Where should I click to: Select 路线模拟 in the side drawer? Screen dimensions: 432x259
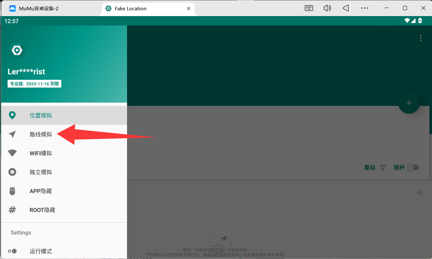(41, 134)
